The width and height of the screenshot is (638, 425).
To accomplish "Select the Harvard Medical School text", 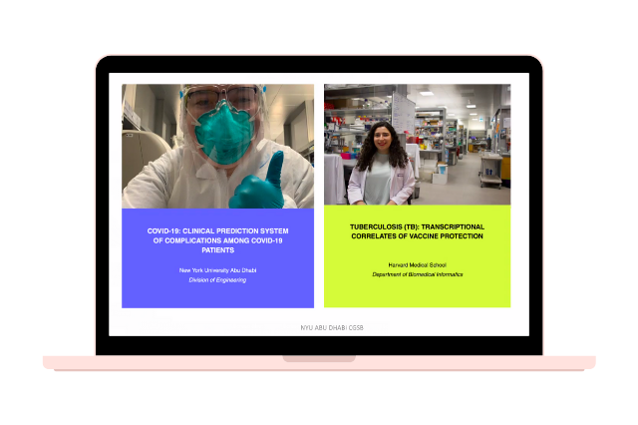I will click(x=417, y=265).
